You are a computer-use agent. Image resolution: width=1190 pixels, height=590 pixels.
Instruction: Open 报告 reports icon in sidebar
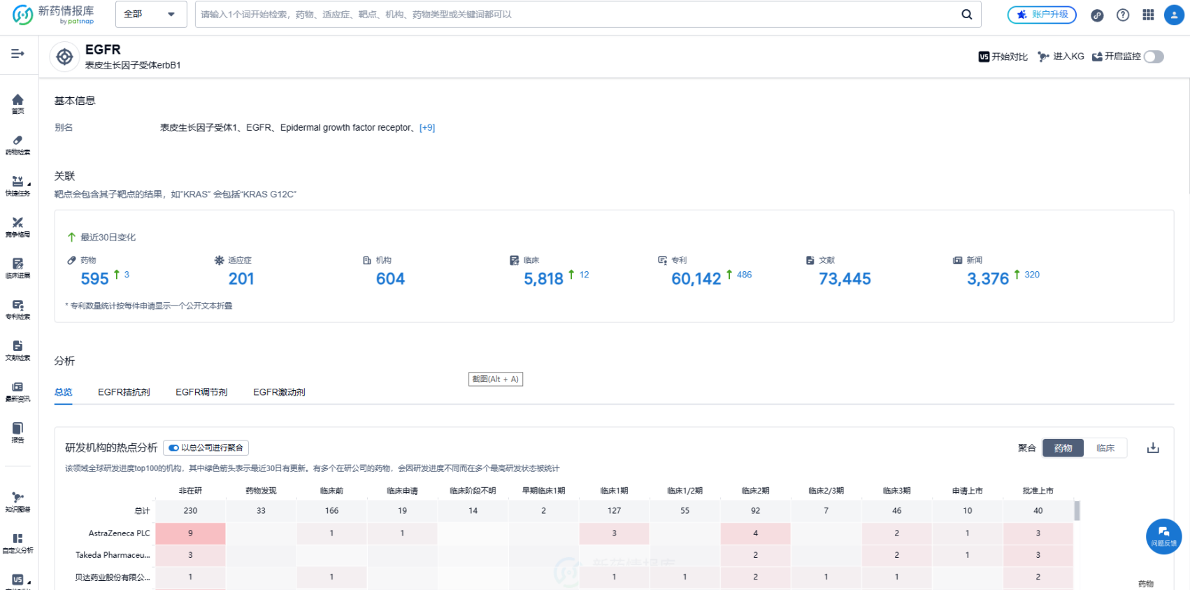[x=17, y=432]
